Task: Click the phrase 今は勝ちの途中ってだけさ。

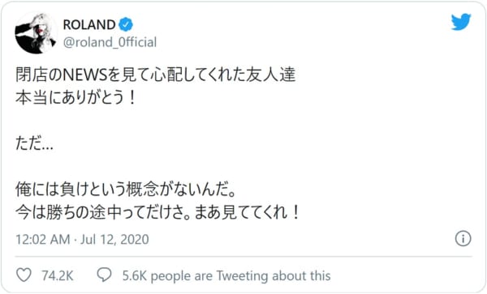Action: 103,212
